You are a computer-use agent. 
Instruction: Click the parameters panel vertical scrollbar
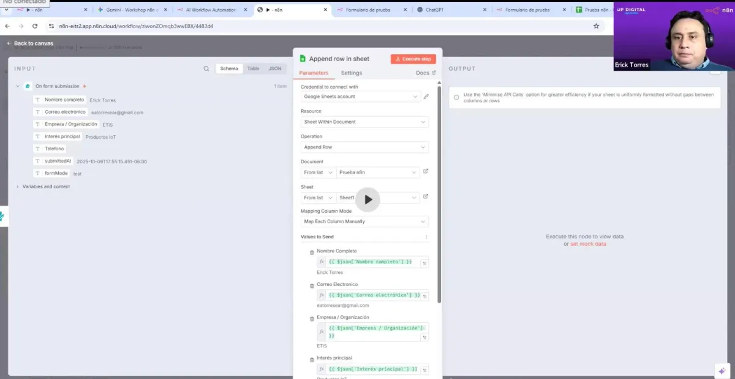click(x=439, y=196)
